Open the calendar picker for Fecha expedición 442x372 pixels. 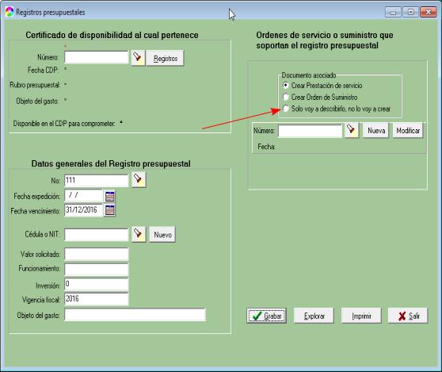coord(109,196)
